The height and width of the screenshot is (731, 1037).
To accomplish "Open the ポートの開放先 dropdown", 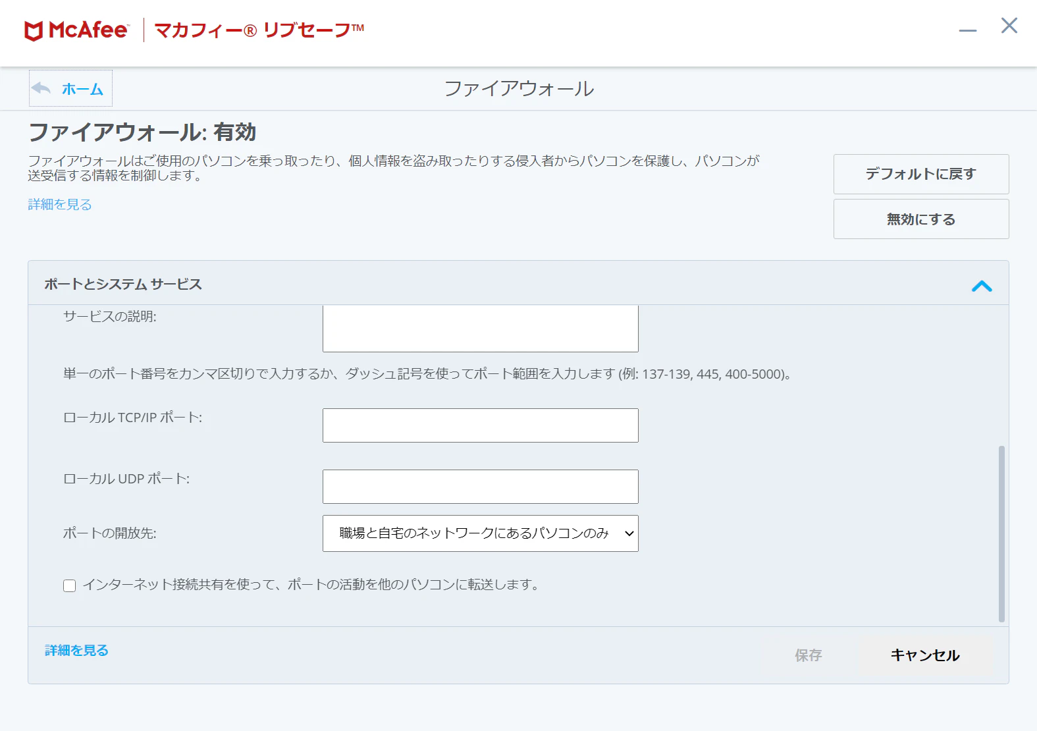I will pos(481,533).
